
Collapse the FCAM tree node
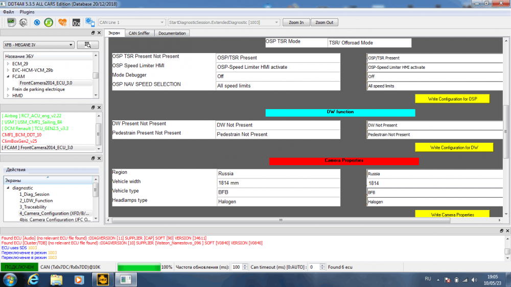coord(8,76)
